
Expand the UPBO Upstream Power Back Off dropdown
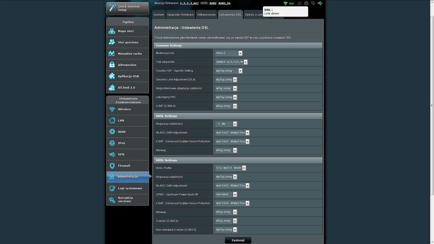tap(226, 195)
